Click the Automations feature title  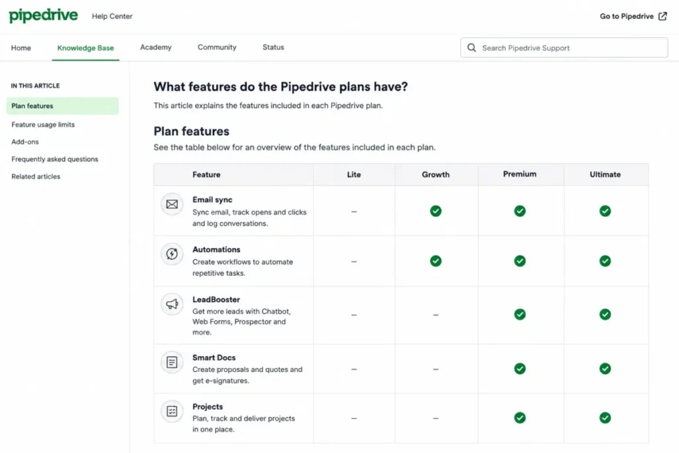click(216, 249)
